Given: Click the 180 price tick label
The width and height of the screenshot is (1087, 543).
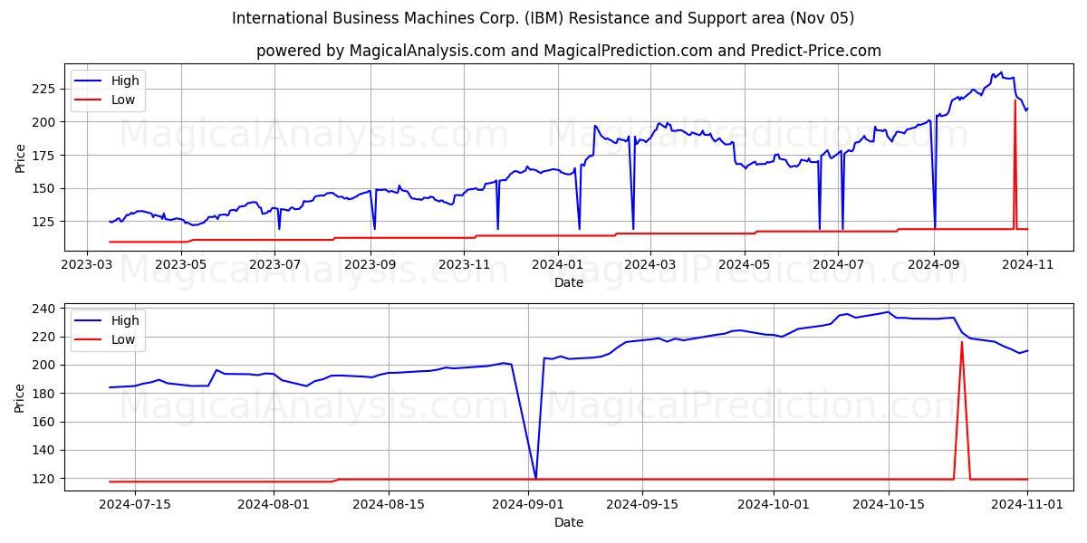Looking at the screenshot, I should (x=45, y=394).
